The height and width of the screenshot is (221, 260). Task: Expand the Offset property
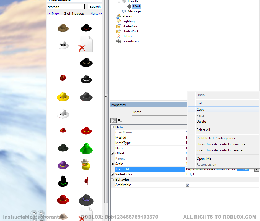tap(112, 153)
